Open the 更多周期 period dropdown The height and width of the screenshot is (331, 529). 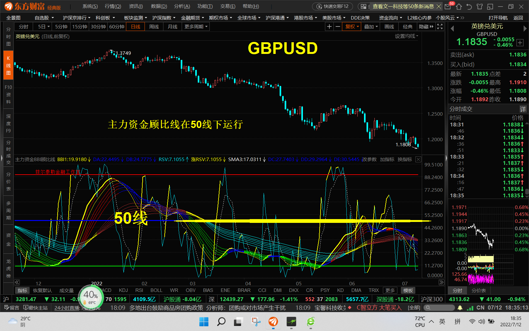[x=193, y=26]
